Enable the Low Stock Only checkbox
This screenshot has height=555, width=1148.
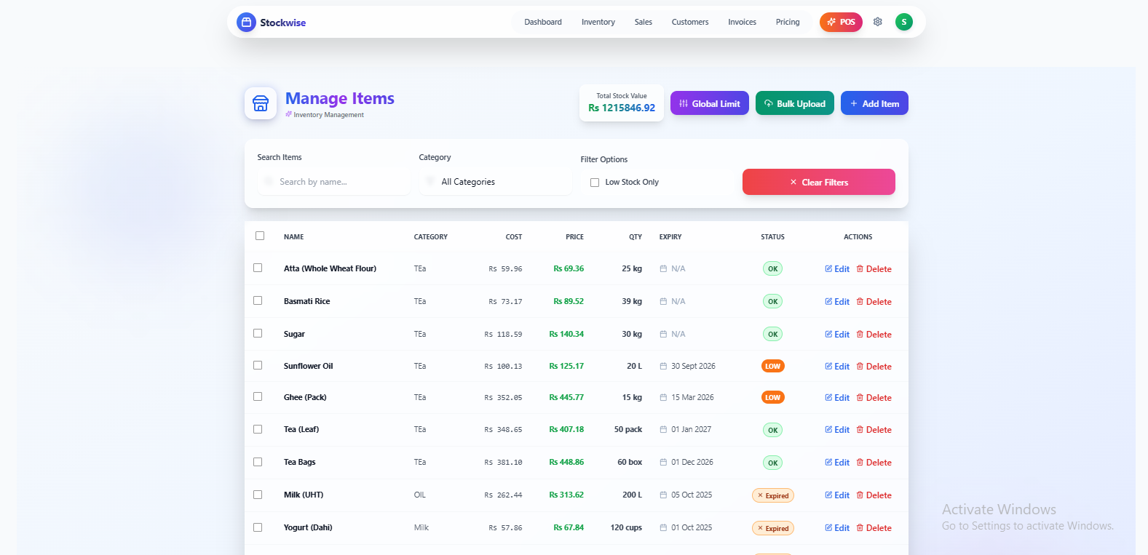(595, 183)
